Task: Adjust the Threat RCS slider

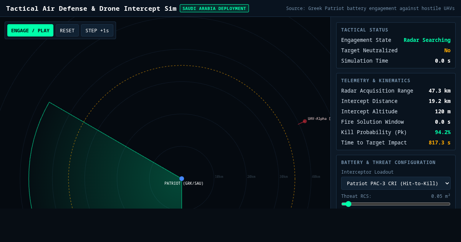Action: tap(396, 204)
